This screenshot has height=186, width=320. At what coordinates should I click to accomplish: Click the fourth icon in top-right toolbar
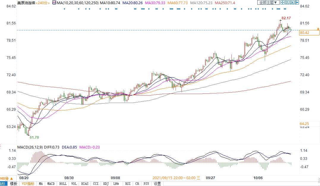click(x=297, y=3)
